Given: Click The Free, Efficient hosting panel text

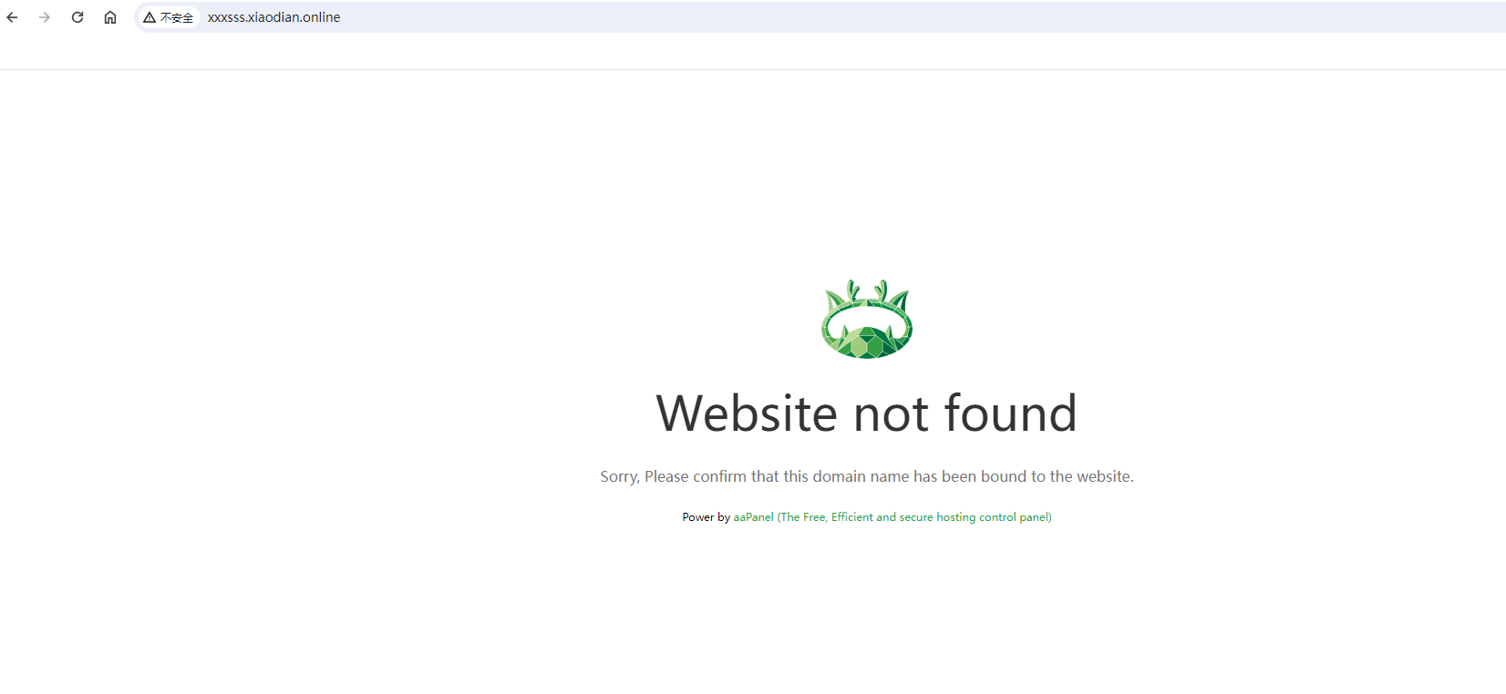Looking at the screenshot, I should pos(914,517).
